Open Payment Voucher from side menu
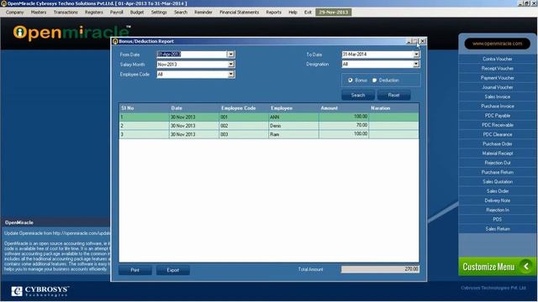538x302 pixels. click(x=497, y=78)
